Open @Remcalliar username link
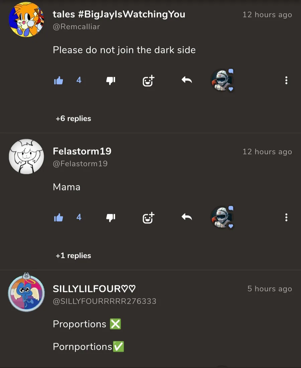 click(x=76, y=27)
